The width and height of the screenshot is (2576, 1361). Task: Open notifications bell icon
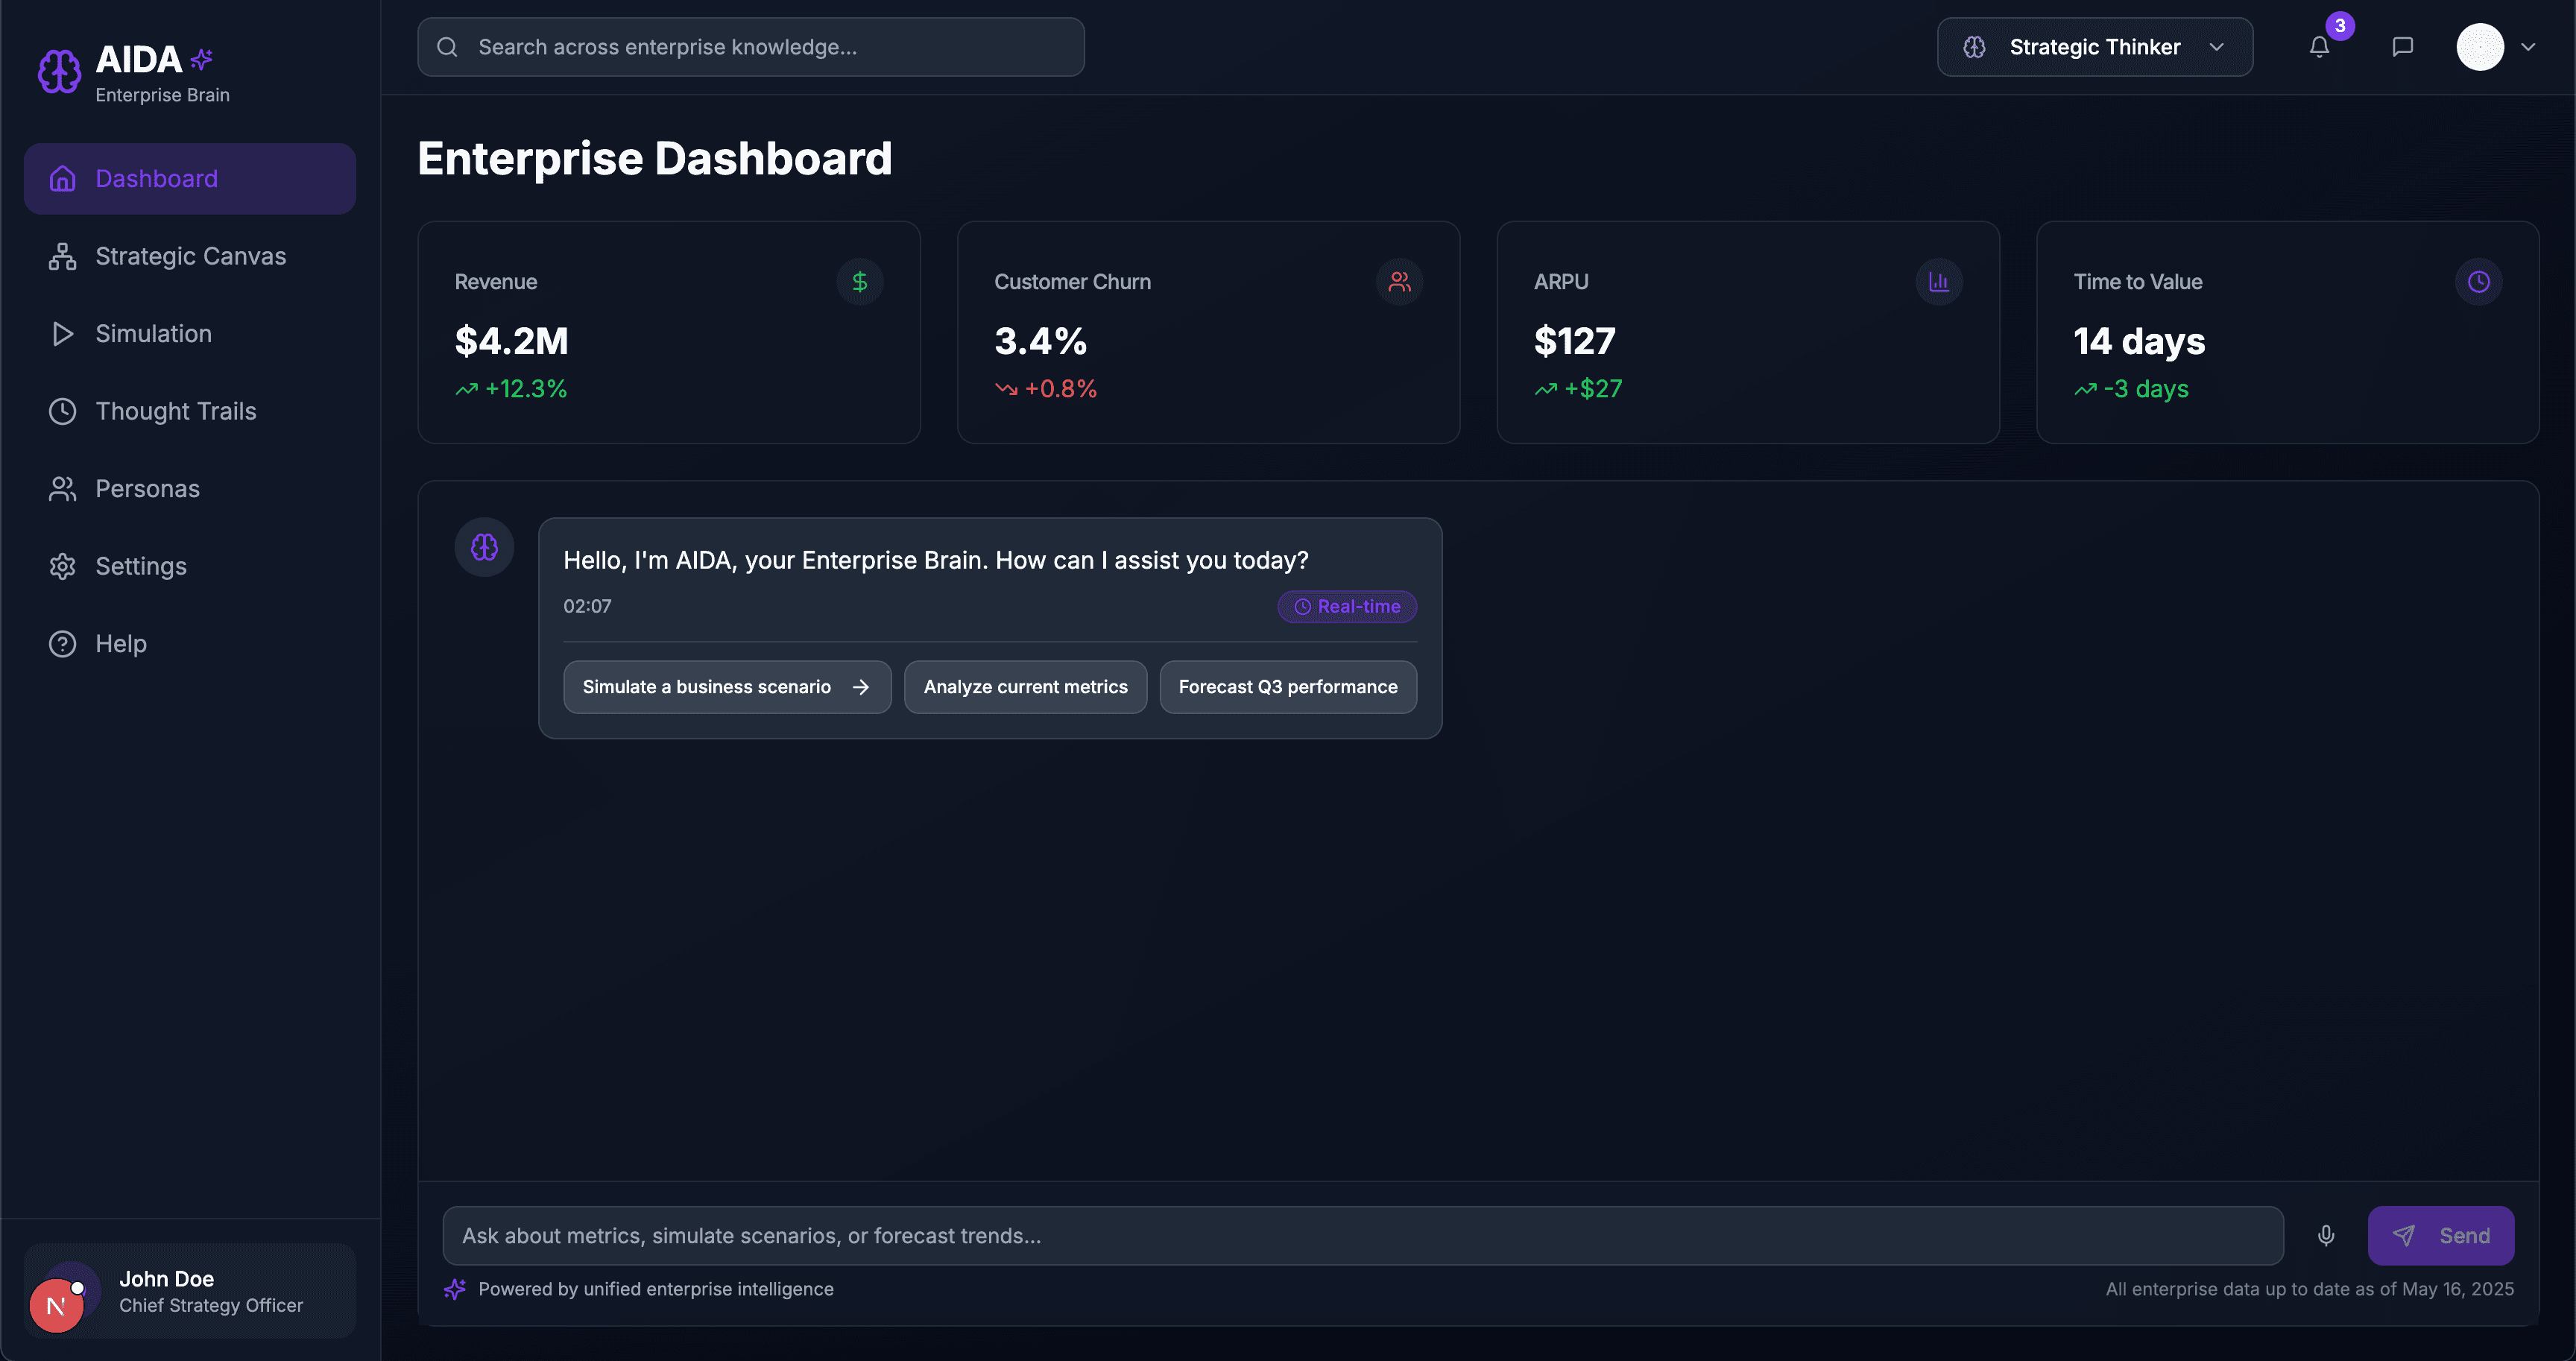point(2319,47)
